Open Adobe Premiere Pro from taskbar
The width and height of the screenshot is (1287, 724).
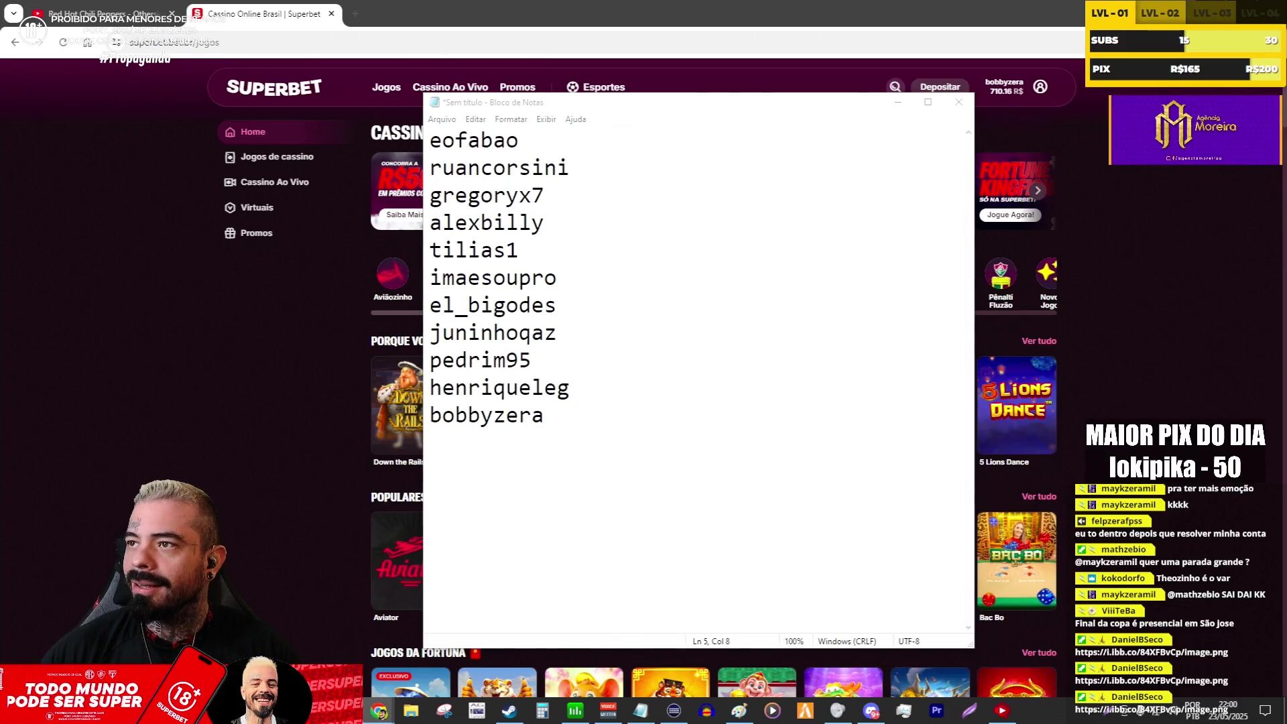tap(936, 711)
